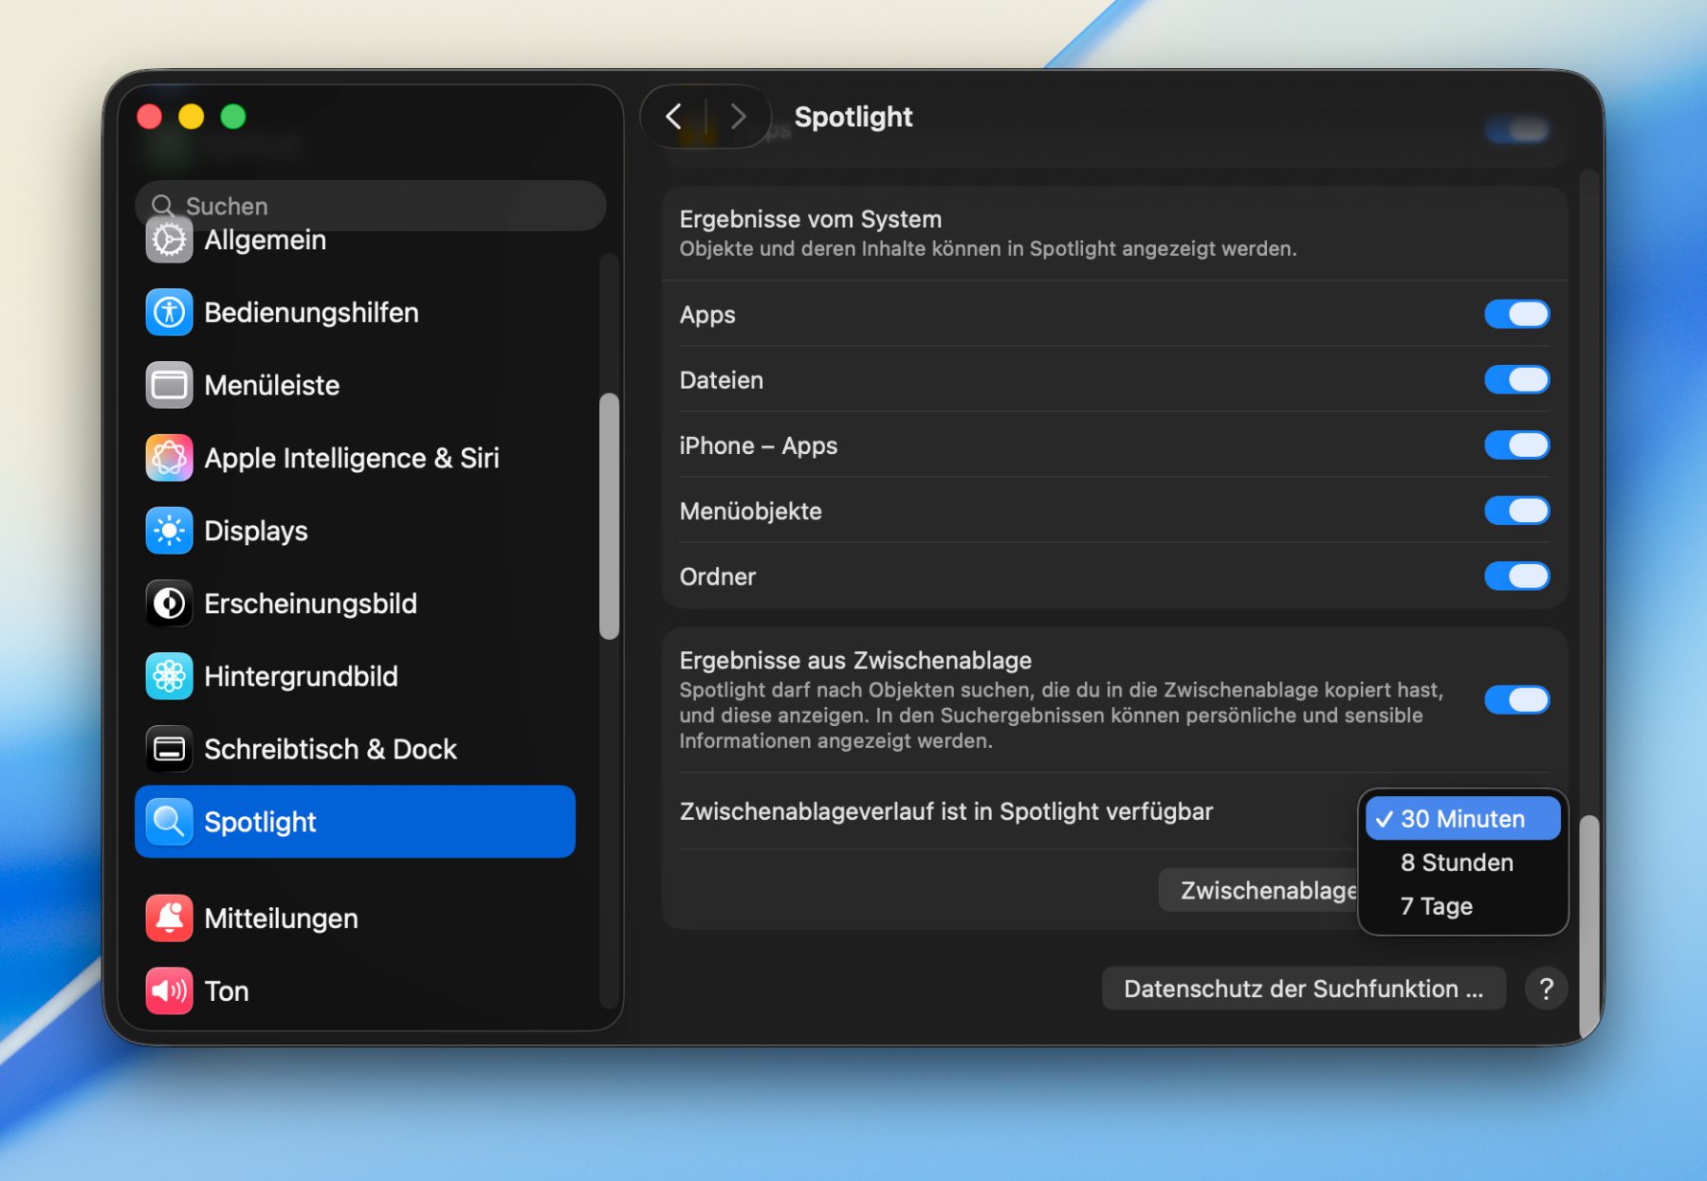This screenshot has height=1181, width=1707.
Task: Select the Erscheinungsbild icon in sidebar
Action: click(x=169, y=604)
